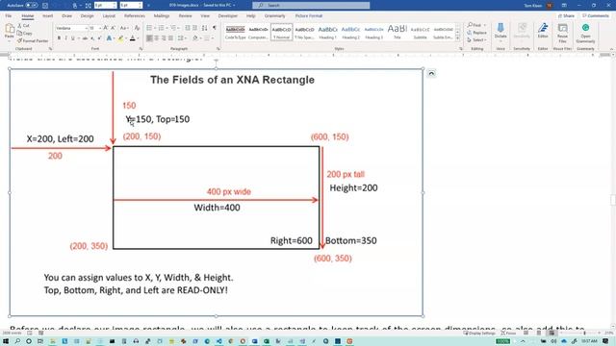This screenshot has width=616, height=346.
Task: Click the Save icon in title bar
Action: [45, 6]
